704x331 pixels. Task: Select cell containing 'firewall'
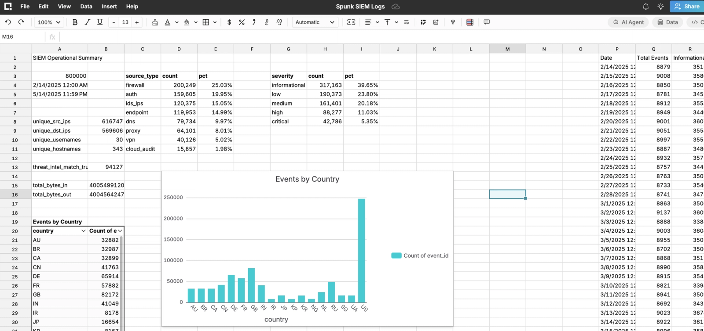(x=143, y=85)
